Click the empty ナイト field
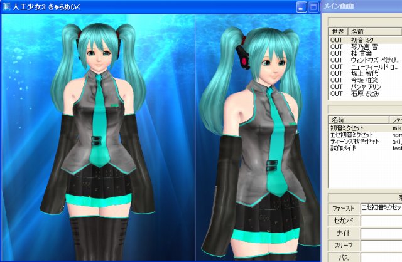This screenshot has width=402, height=262. (381, 233)
